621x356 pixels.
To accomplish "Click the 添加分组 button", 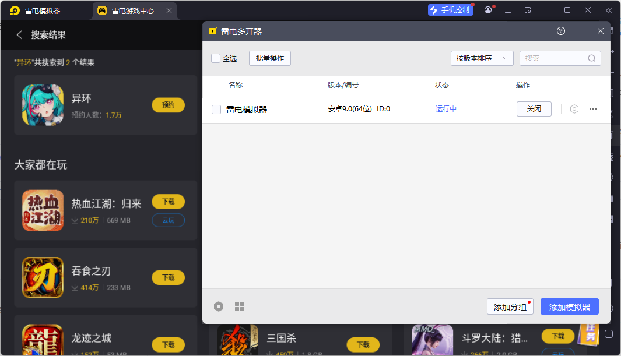I will [x=510, y=306].
